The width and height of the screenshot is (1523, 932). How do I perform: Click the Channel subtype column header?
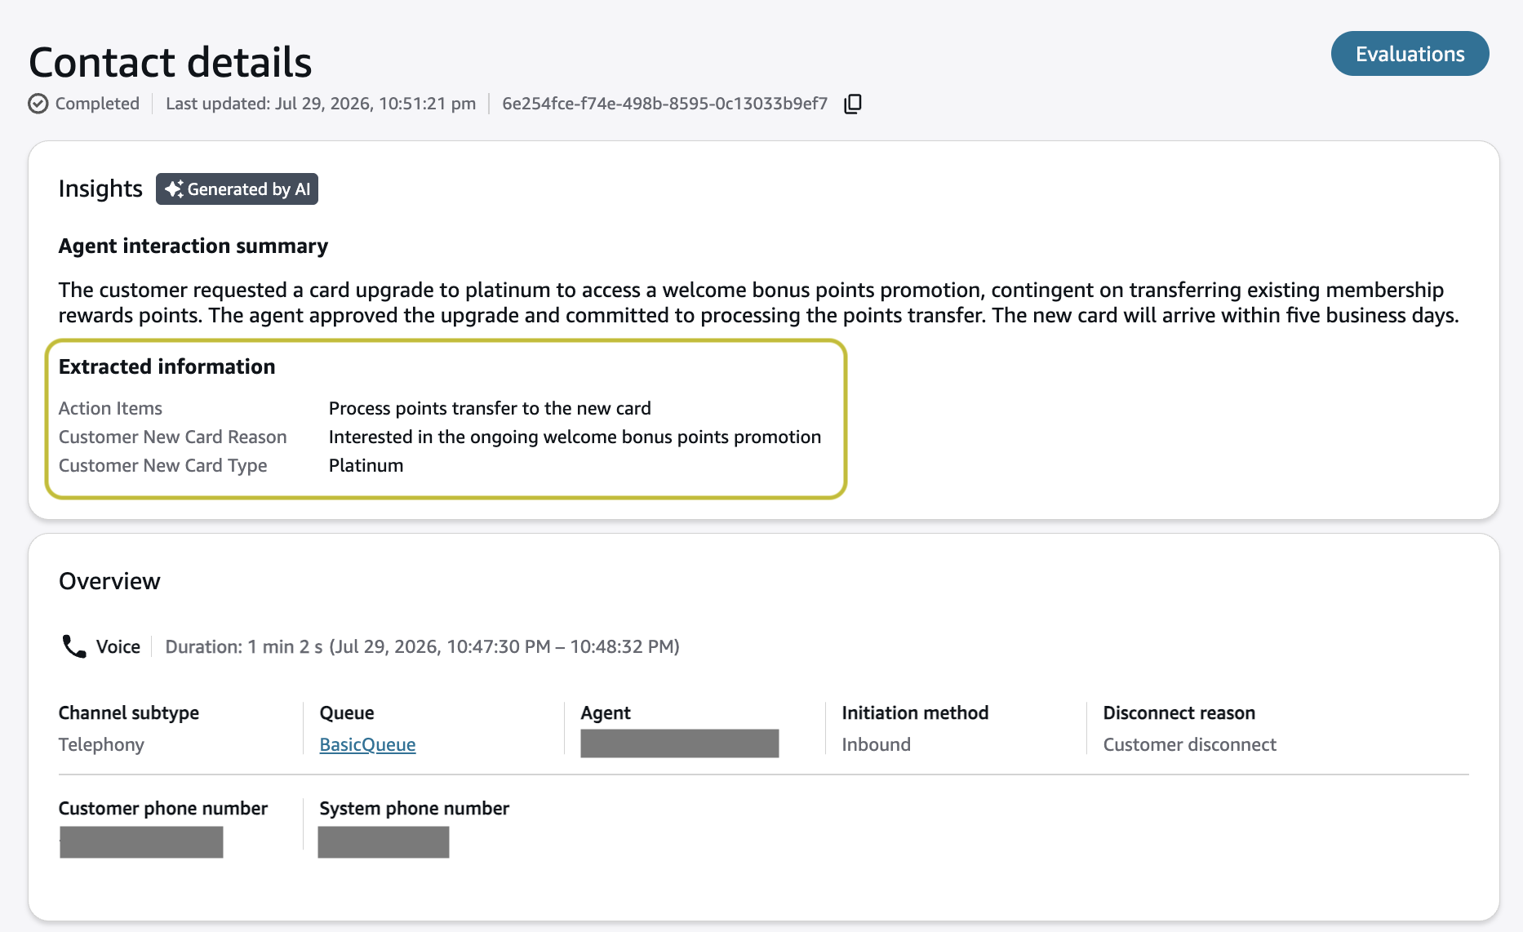pos(129,712)
